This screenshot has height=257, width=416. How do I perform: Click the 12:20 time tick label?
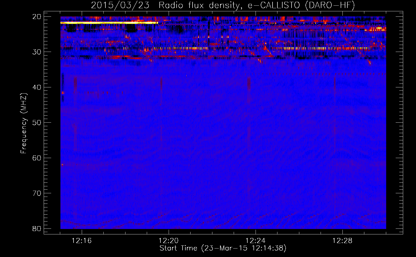coord(169,241)
